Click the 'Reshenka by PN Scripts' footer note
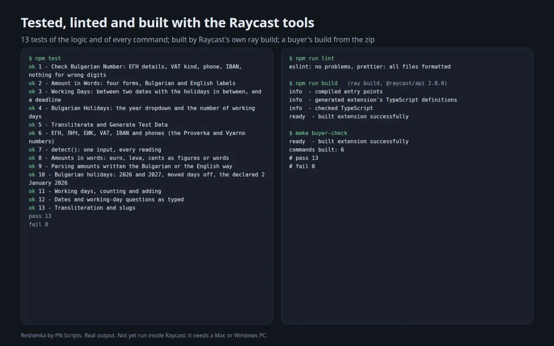This screenshot has height=346, width=554. (144, 335)
